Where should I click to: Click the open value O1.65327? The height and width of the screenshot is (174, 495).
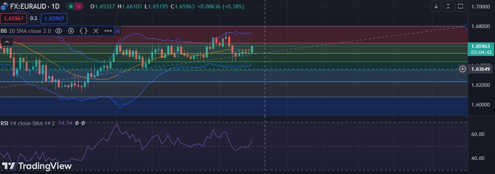103,6
